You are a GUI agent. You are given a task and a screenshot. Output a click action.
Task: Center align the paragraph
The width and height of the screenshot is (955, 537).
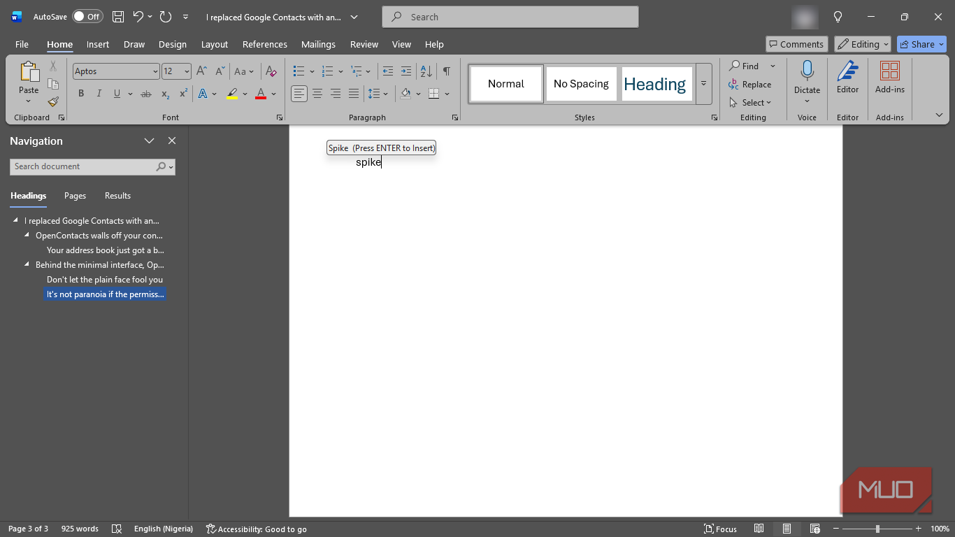(317, 94)
